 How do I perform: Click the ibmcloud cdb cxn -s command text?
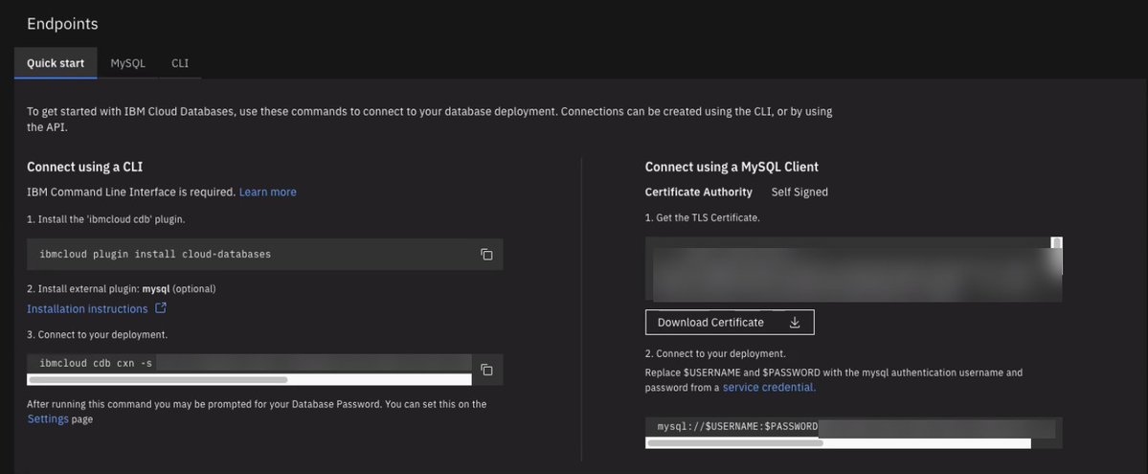pyautogui.click(x=96, y=363)
